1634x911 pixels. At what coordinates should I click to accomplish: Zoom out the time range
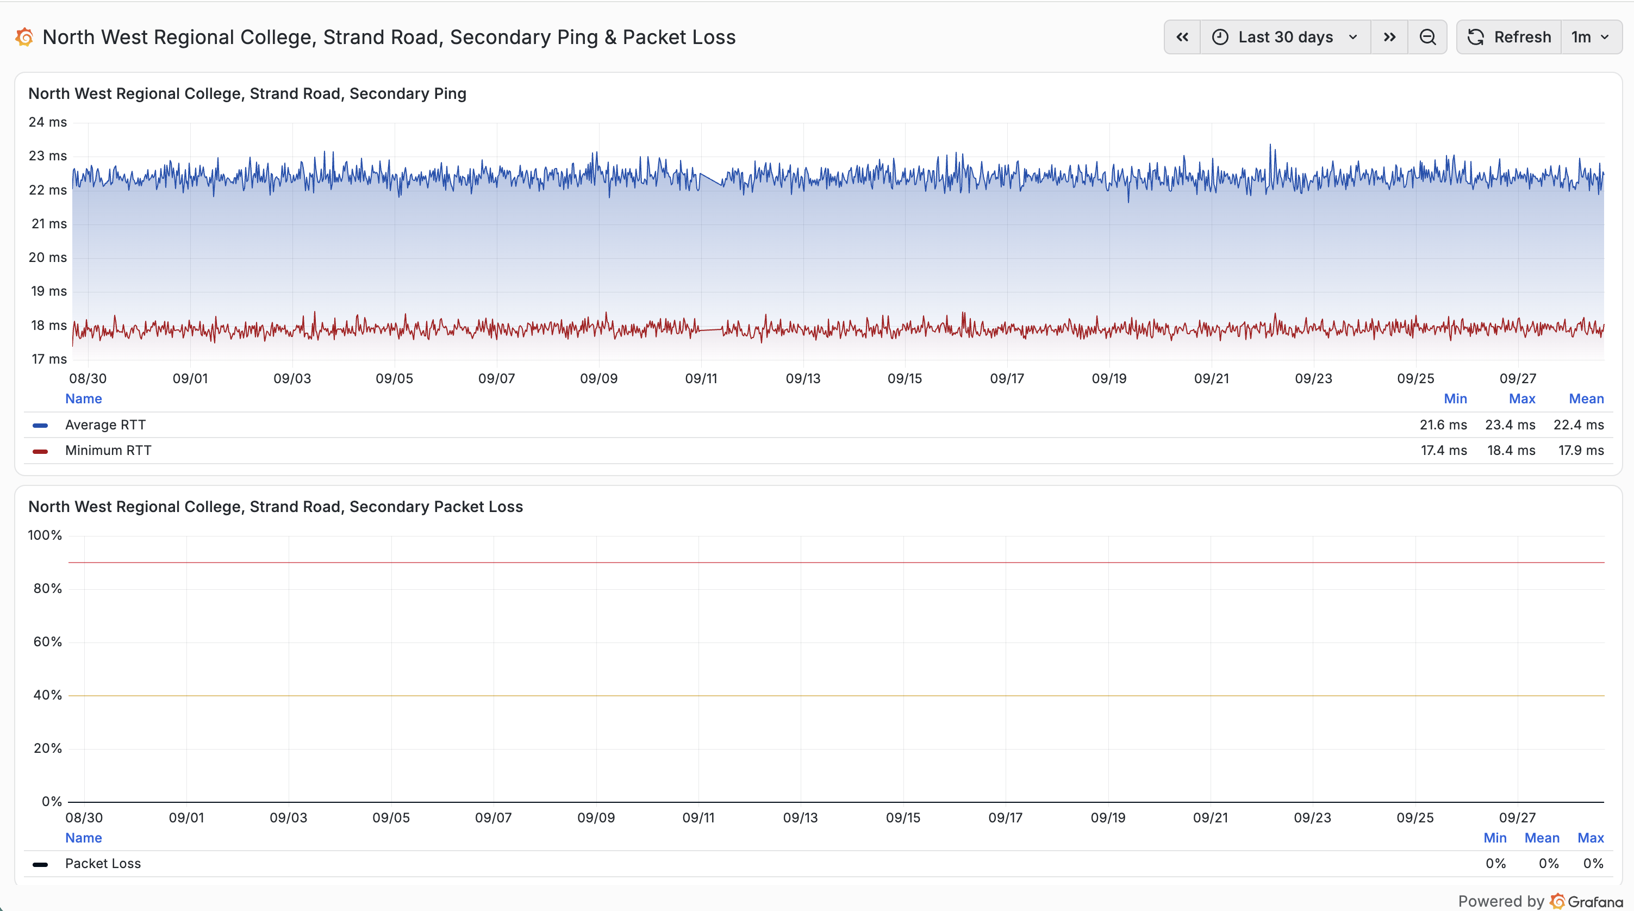pos(1427,38)
